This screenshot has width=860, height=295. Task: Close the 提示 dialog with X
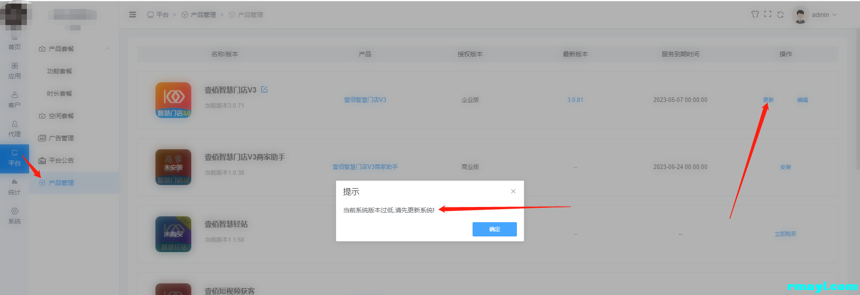[x=513, y=191]
